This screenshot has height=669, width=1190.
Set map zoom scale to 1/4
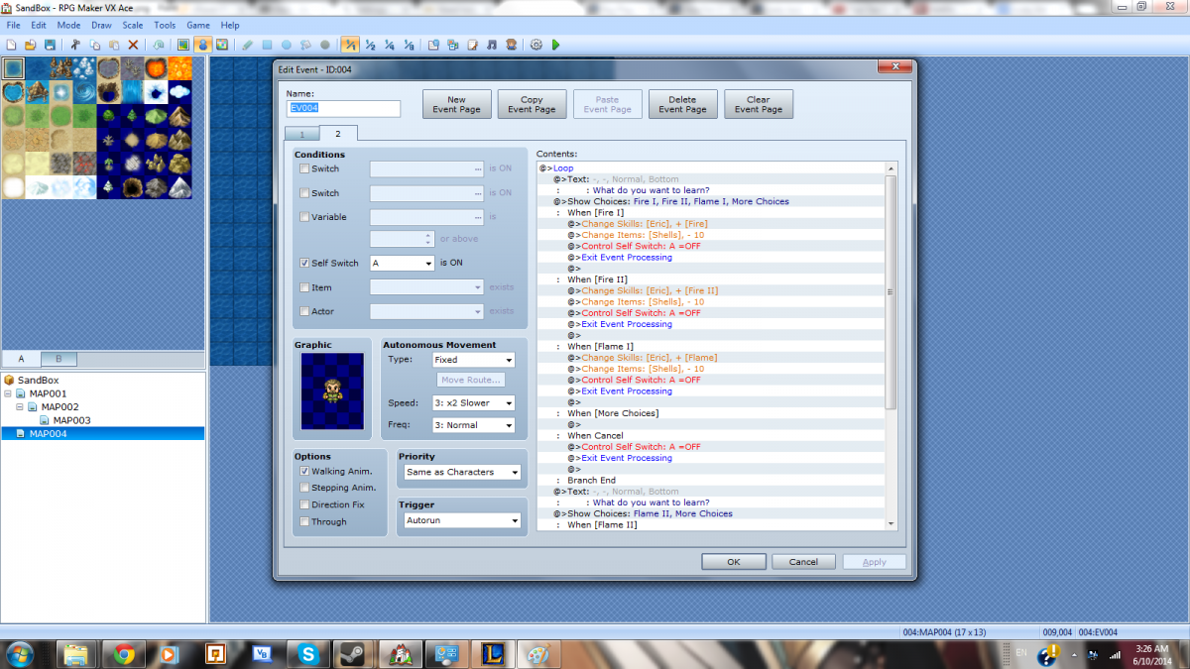pyautogui.click(x=389, y=45)
